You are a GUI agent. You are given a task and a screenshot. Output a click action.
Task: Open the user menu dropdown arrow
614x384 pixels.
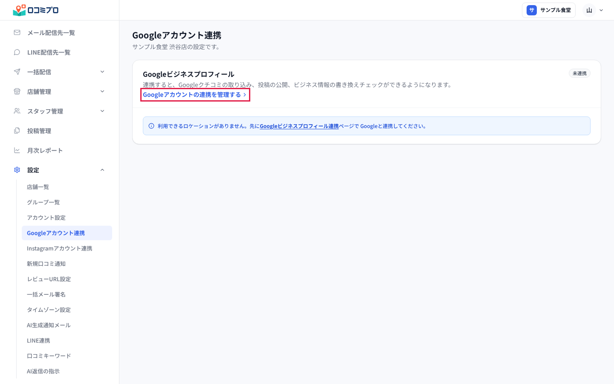click(x=601, y=10)
